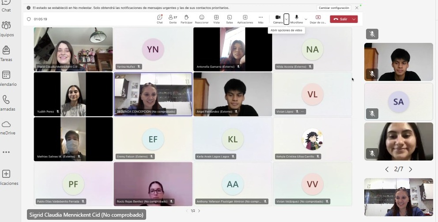The height and width of the screenshot is (222, 438).
Task: Open the Más options menu
Action: (261, 19)
